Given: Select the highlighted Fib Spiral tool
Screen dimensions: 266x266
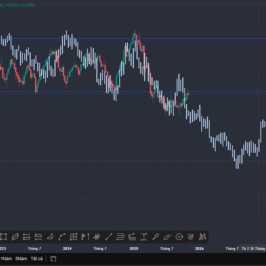Looking at the screenshot, I should pos(191,237).
